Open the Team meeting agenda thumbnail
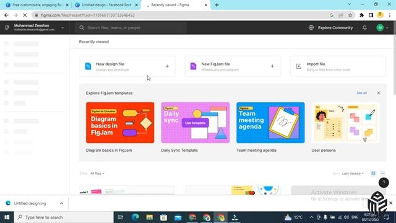This screenshot has height=223, width=396. tap(270, 123)
